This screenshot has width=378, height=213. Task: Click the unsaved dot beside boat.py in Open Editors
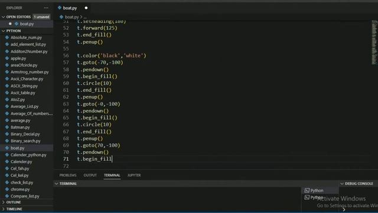(10, 24)
